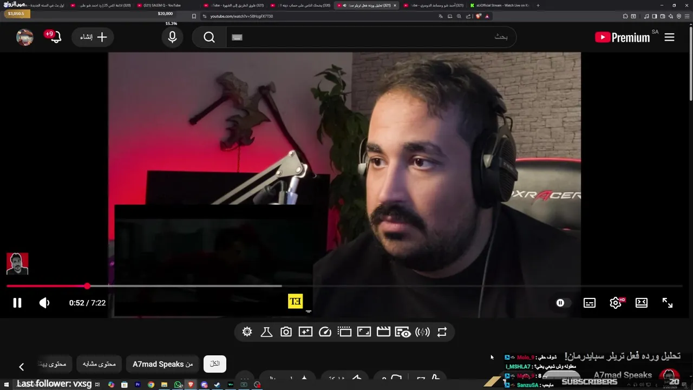The height and width of the screenshot is (390, 693).
Task: Click the red playback scrubber knob
Action: coord(87,285)
